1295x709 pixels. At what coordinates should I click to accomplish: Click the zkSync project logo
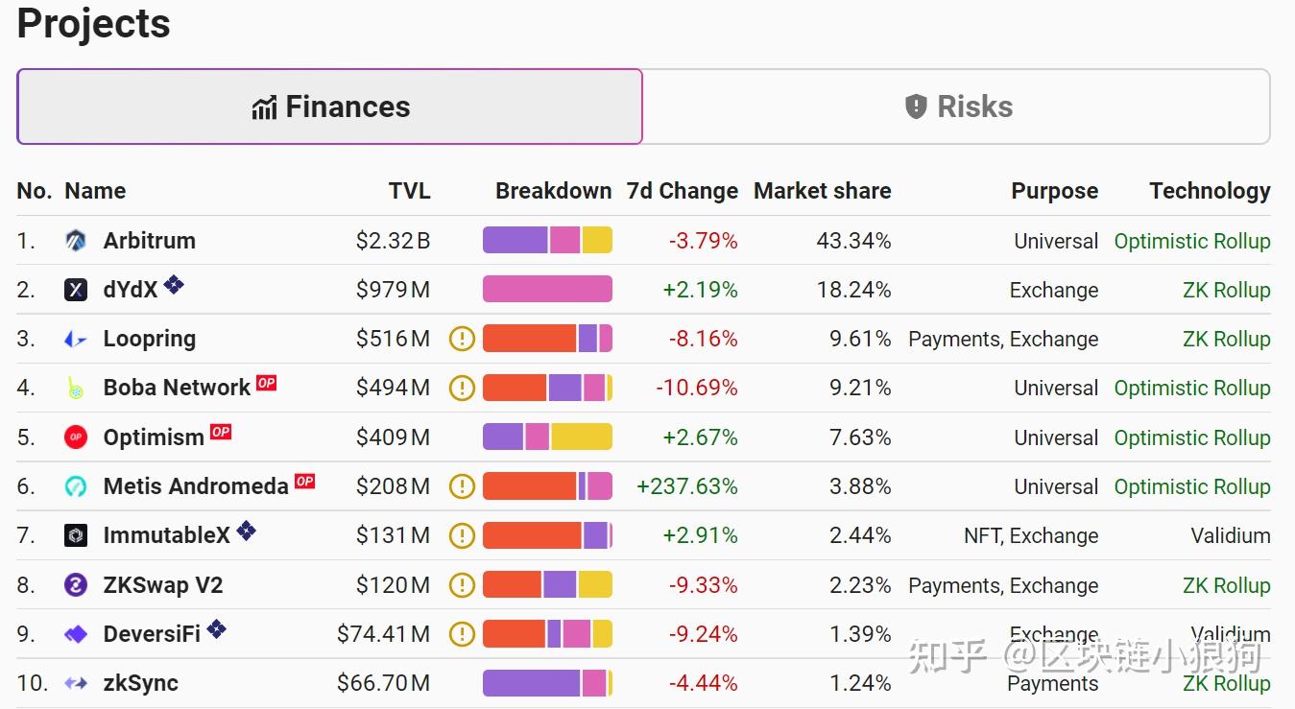[76, 683]
